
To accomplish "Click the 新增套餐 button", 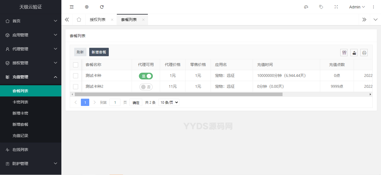I will tap(99, 52).
